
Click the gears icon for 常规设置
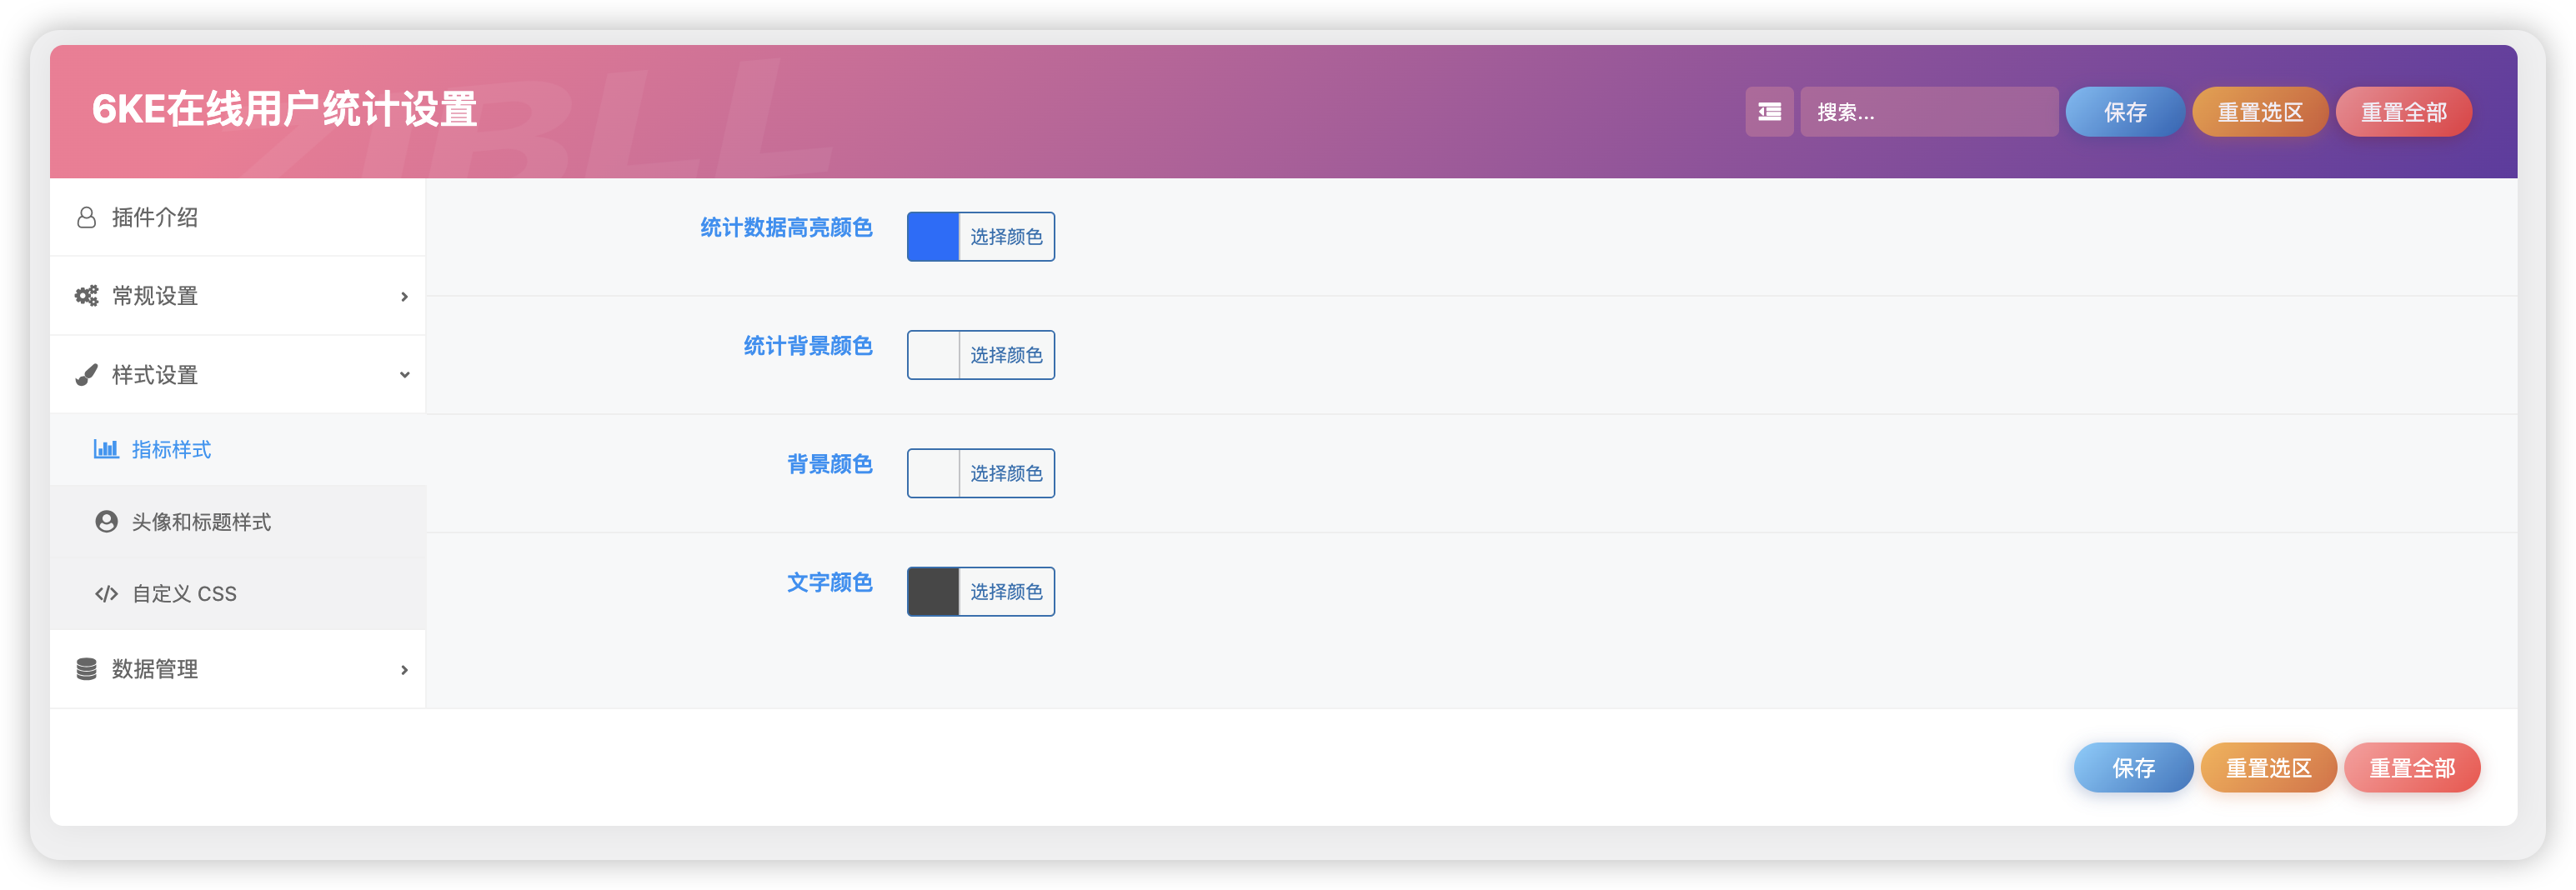(87, 296)
